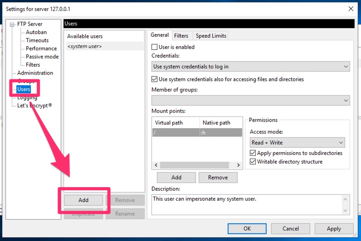The image size is (361, 241).
Task: Click Add below Available users list
Action: pos(83,200)
